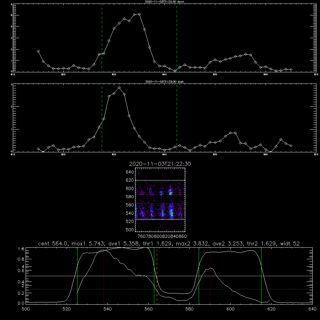Screen dimensions: 320x320
Task: Click the 640 label on spectrogram y-axis
Action: (x=130, y=172)
